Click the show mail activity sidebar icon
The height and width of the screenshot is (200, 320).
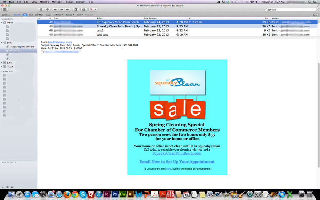click(7, 187)
